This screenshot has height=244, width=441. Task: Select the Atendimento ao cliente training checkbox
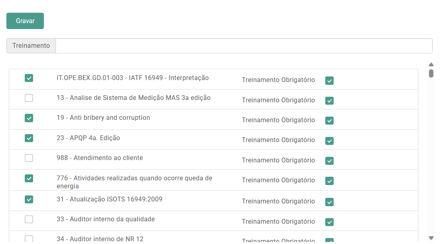pos(29,158)
